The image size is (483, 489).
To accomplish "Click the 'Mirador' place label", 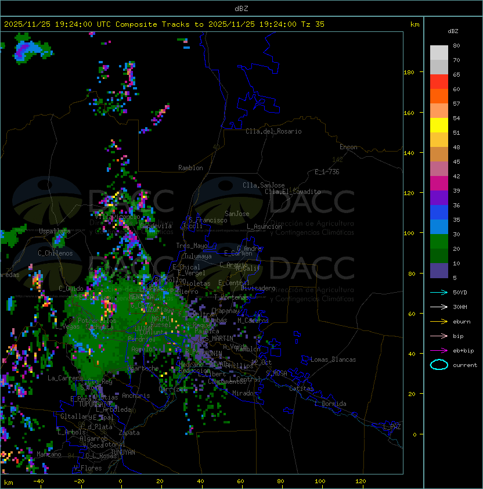I will tap(244, 393).
